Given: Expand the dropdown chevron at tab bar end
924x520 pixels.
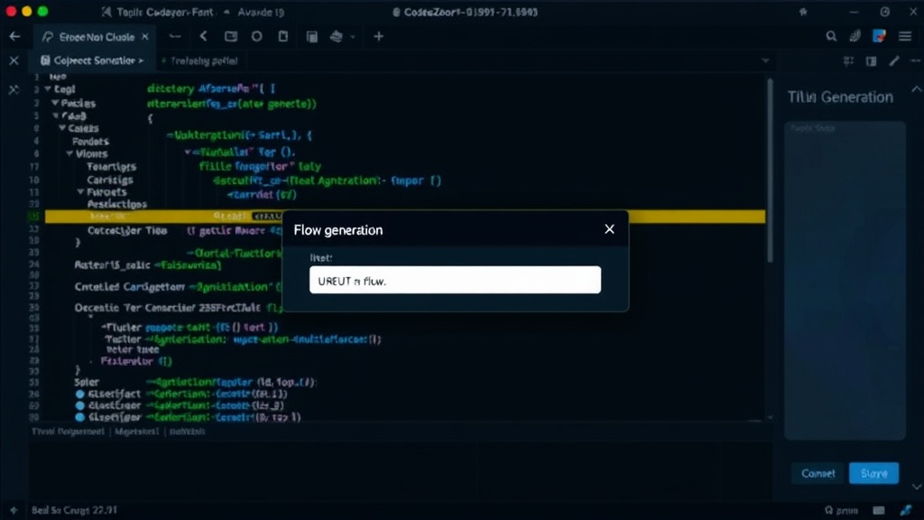Looking at the screenshot, I should (765, 60).
